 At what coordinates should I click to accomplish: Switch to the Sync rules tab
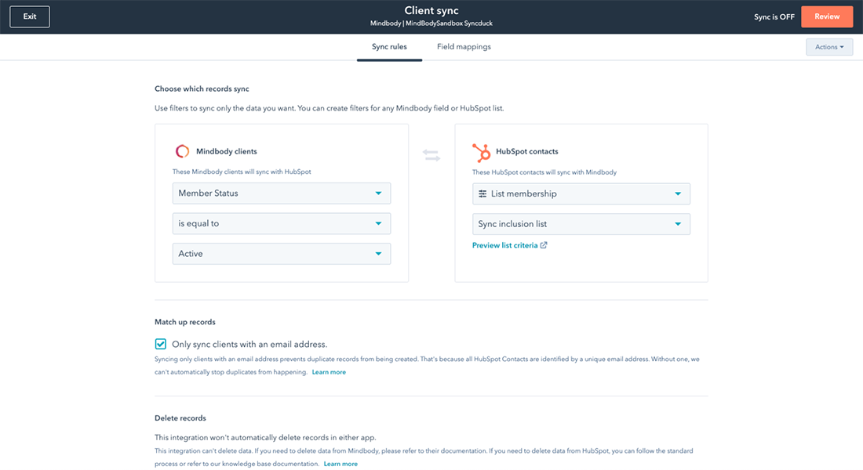click(x=389, y=47)
